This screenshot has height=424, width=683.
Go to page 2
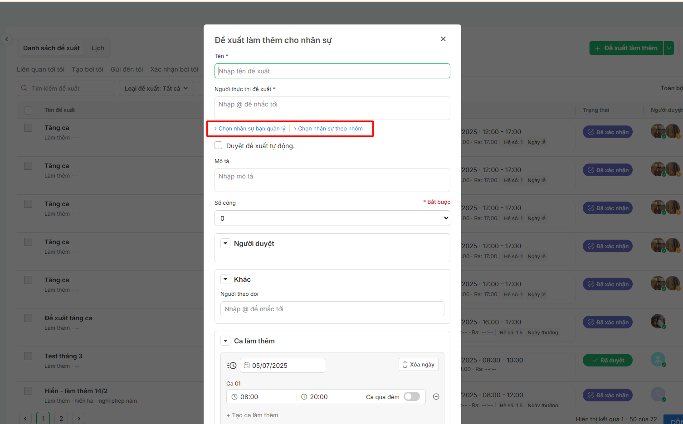click(61, 418)
